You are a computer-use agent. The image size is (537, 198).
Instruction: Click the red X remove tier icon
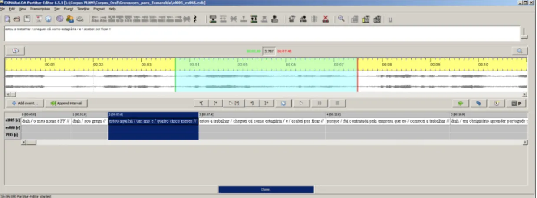click(326, 19)
